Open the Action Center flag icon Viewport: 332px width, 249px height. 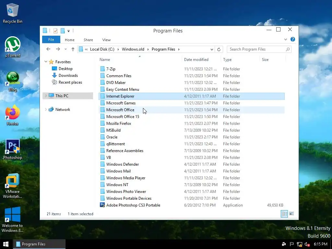pos(291,244)
